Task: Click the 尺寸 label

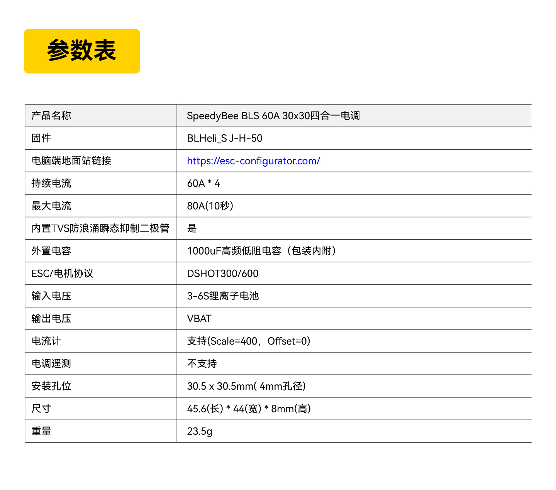Action: click(41, 409)
